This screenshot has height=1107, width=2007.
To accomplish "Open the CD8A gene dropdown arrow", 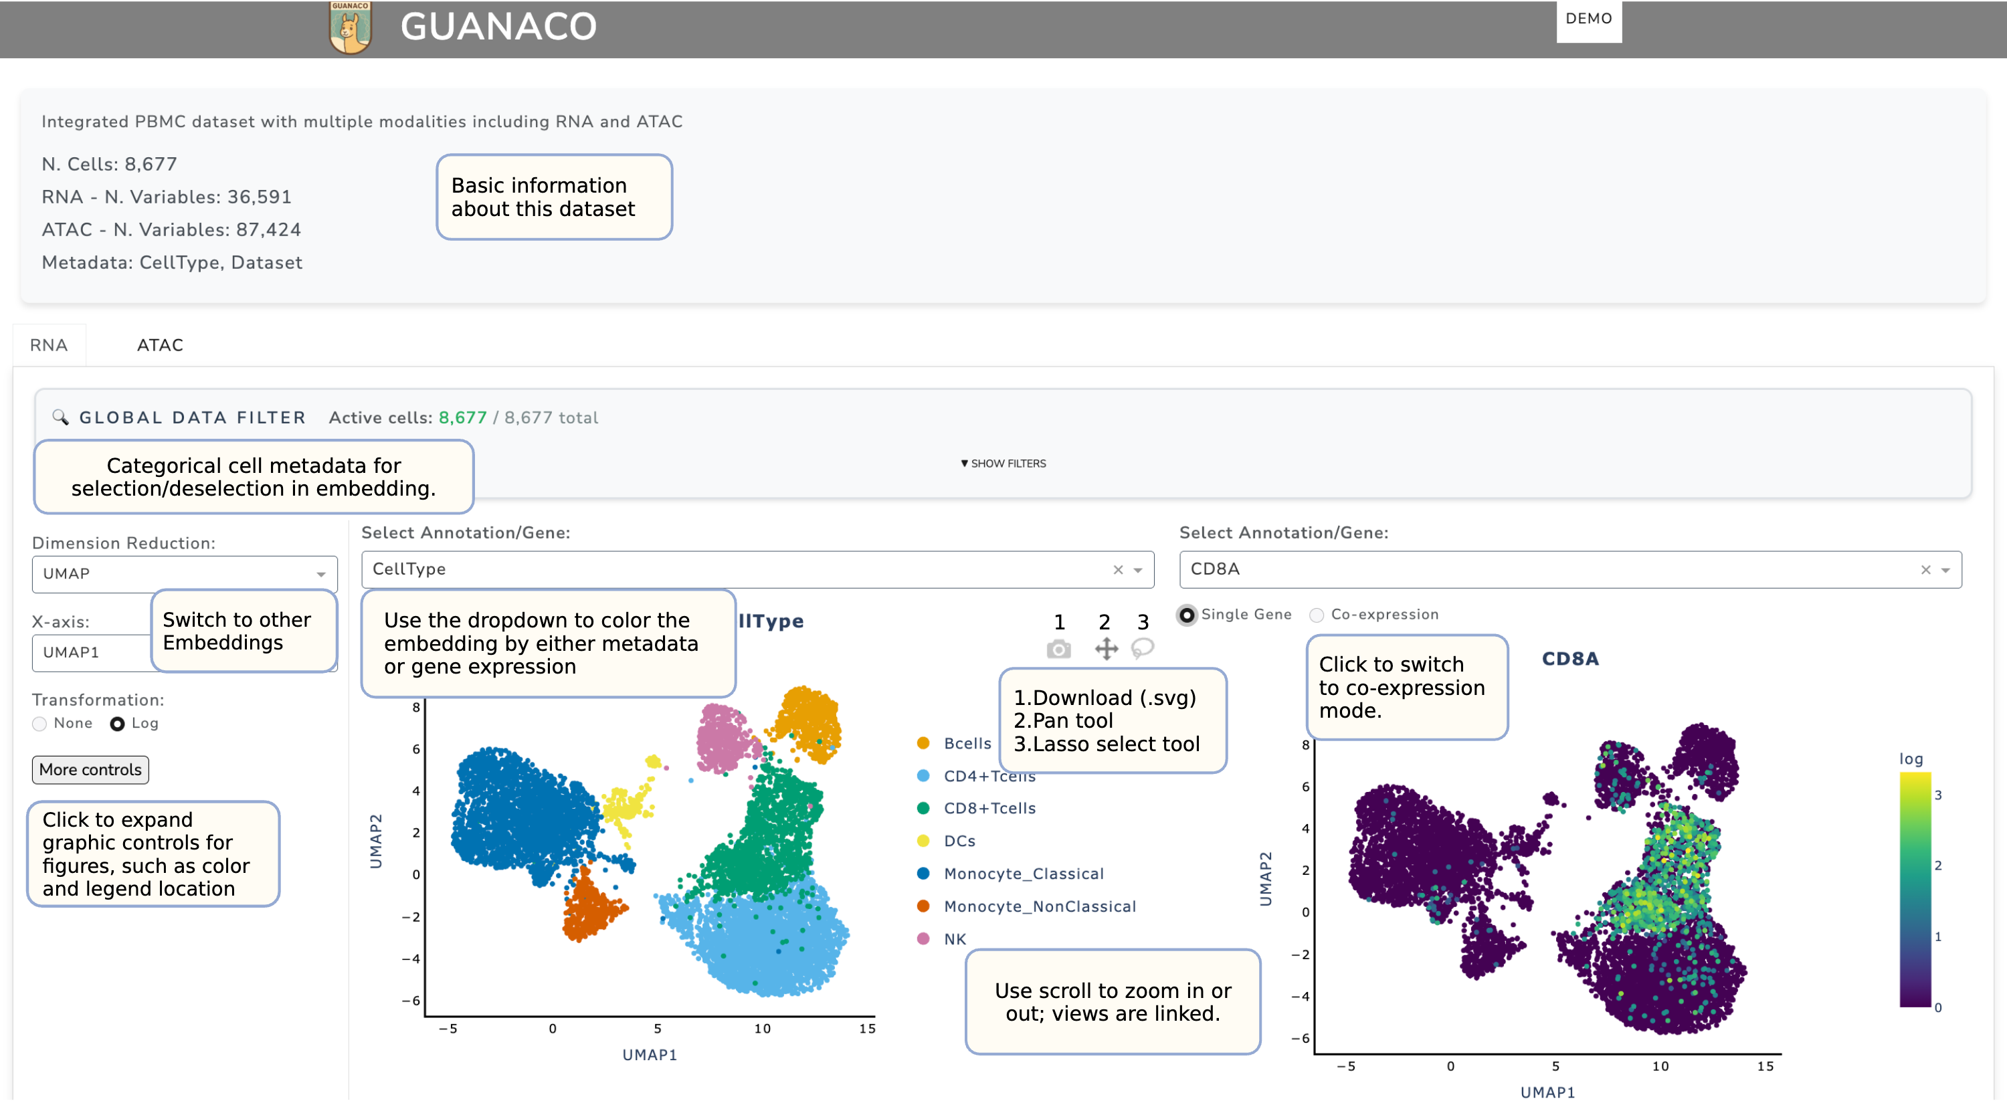I will (1945, 571).
